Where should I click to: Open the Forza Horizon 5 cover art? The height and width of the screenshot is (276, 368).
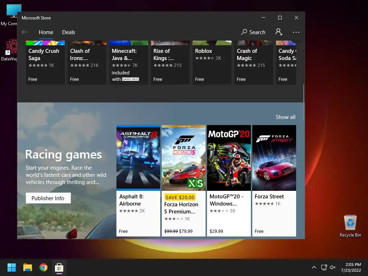tap(184, 158)
